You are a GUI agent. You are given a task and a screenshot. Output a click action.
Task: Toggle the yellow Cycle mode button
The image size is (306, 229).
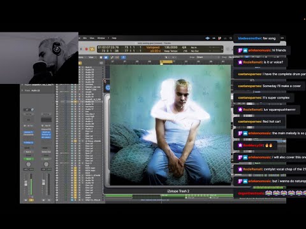(x=92, y=49)
